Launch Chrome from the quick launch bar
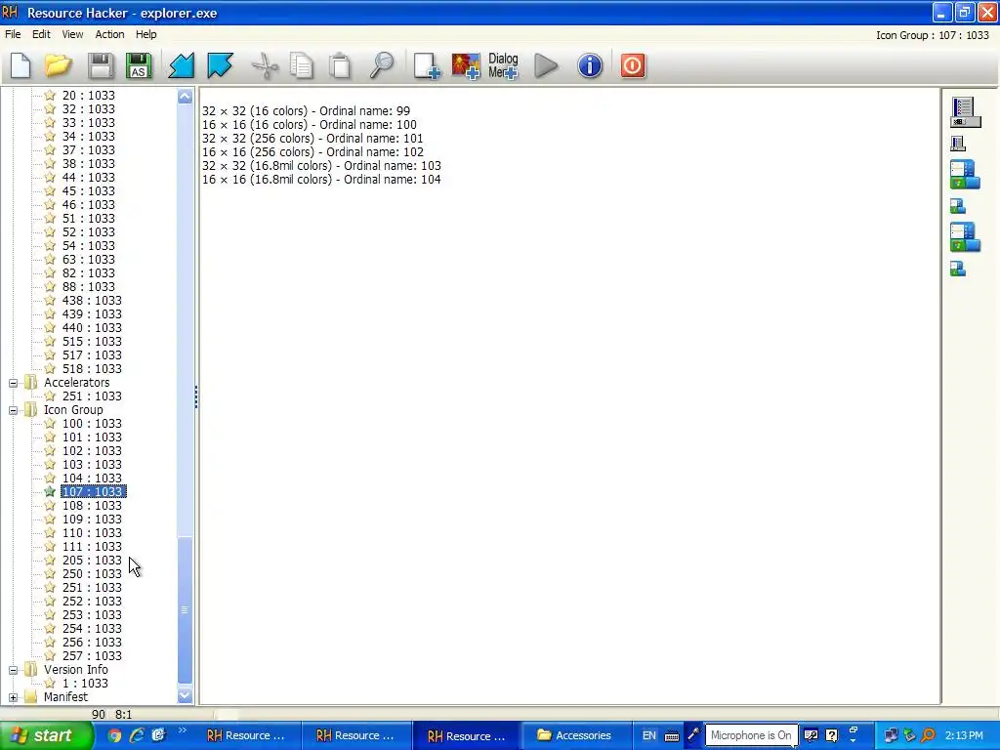 click(114, 735)
